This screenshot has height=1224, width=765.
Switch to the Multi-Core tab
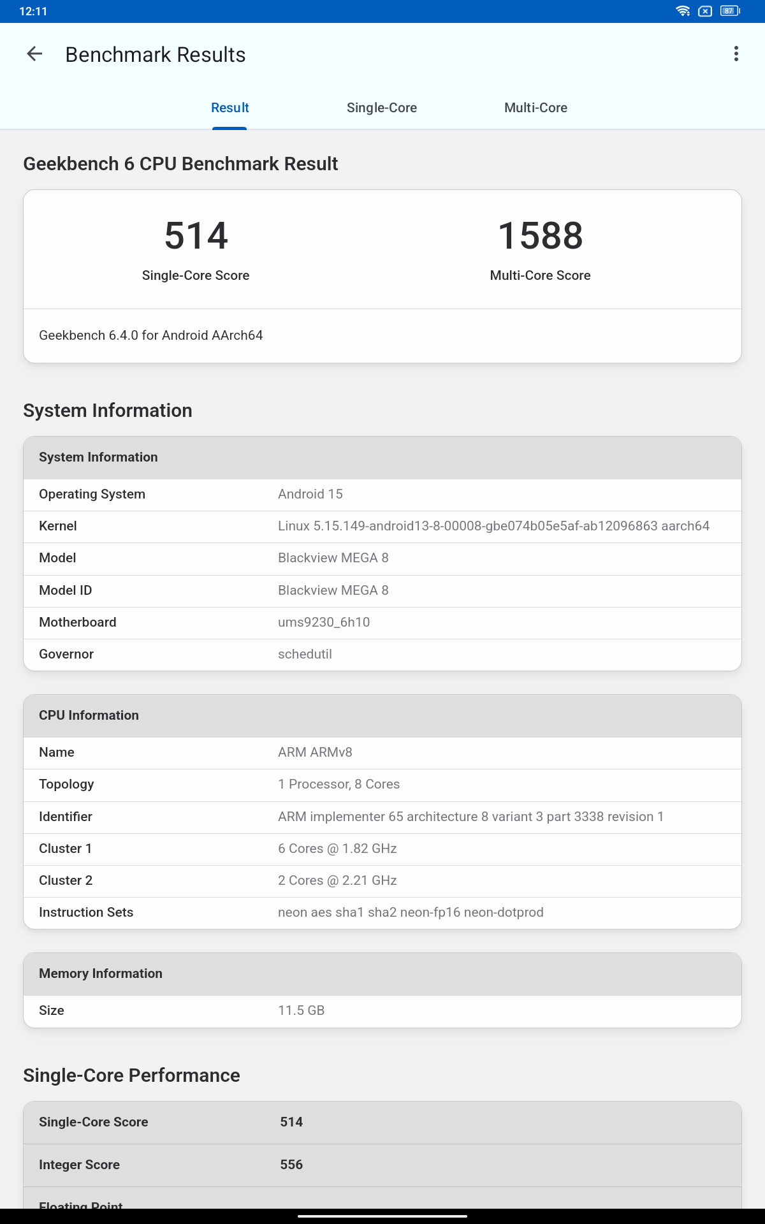point(535,108)
